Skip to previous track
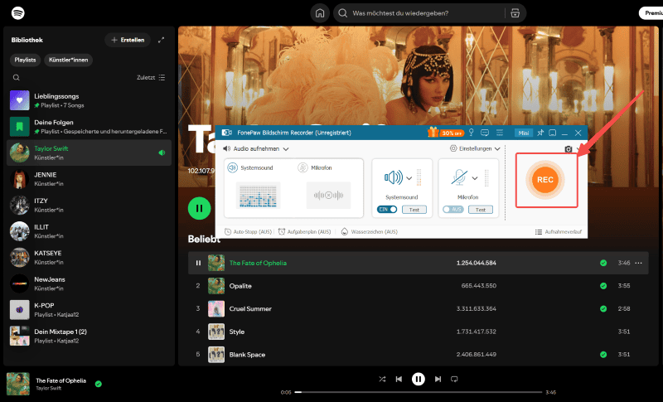Image resolution: width=663 pixels, height=402 pixels. click(x=399, y=379)
